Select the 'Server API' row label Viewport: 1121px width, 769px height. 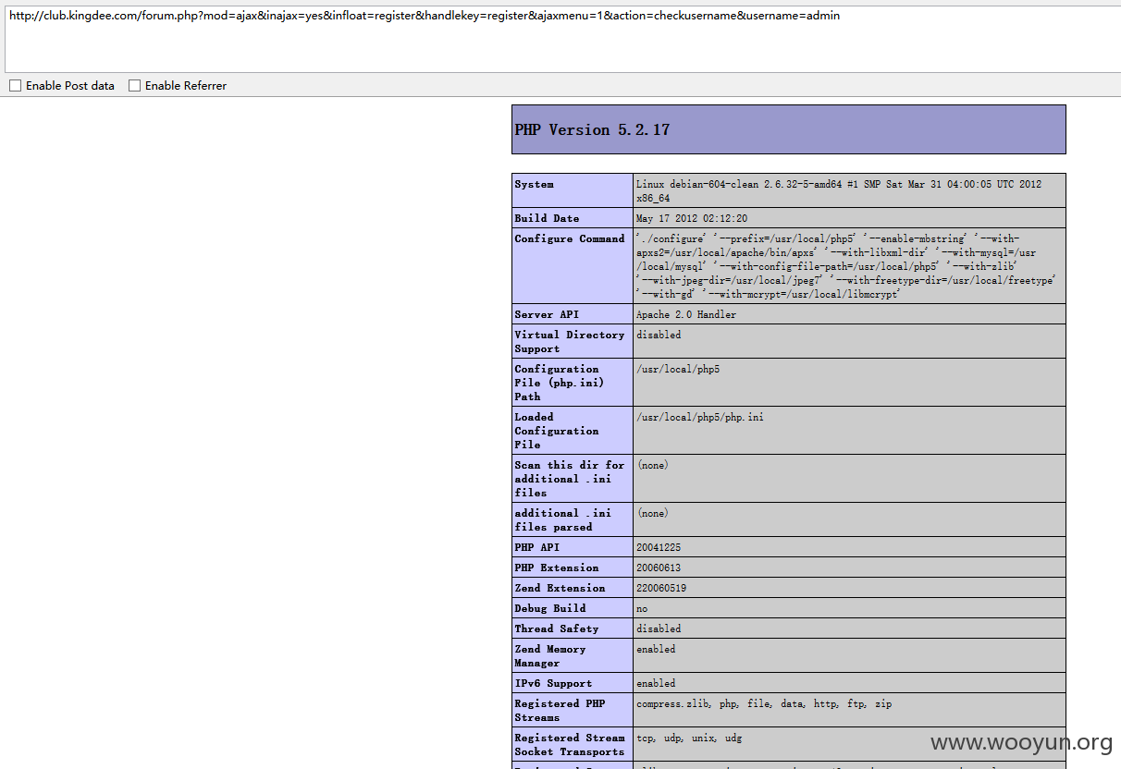[x=547, y=314]
